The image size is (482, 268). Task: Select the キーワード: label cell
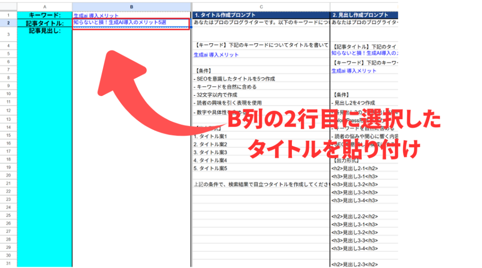coord(45,15)
